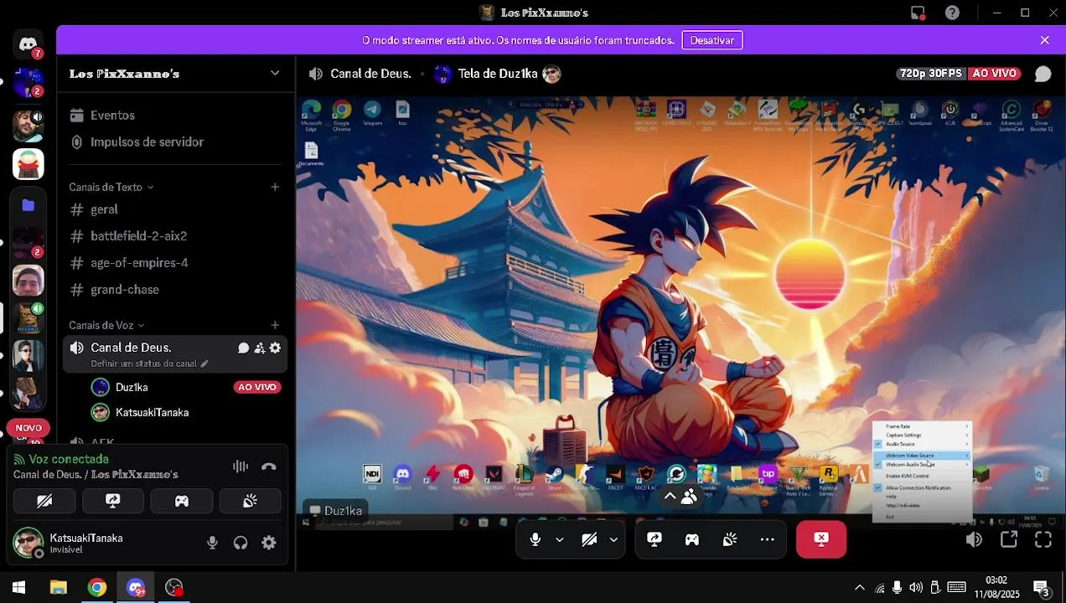Click Desativar in streamer mode banner
Viewport: 1066px width, 603px height.
click(x=712, y=40)
